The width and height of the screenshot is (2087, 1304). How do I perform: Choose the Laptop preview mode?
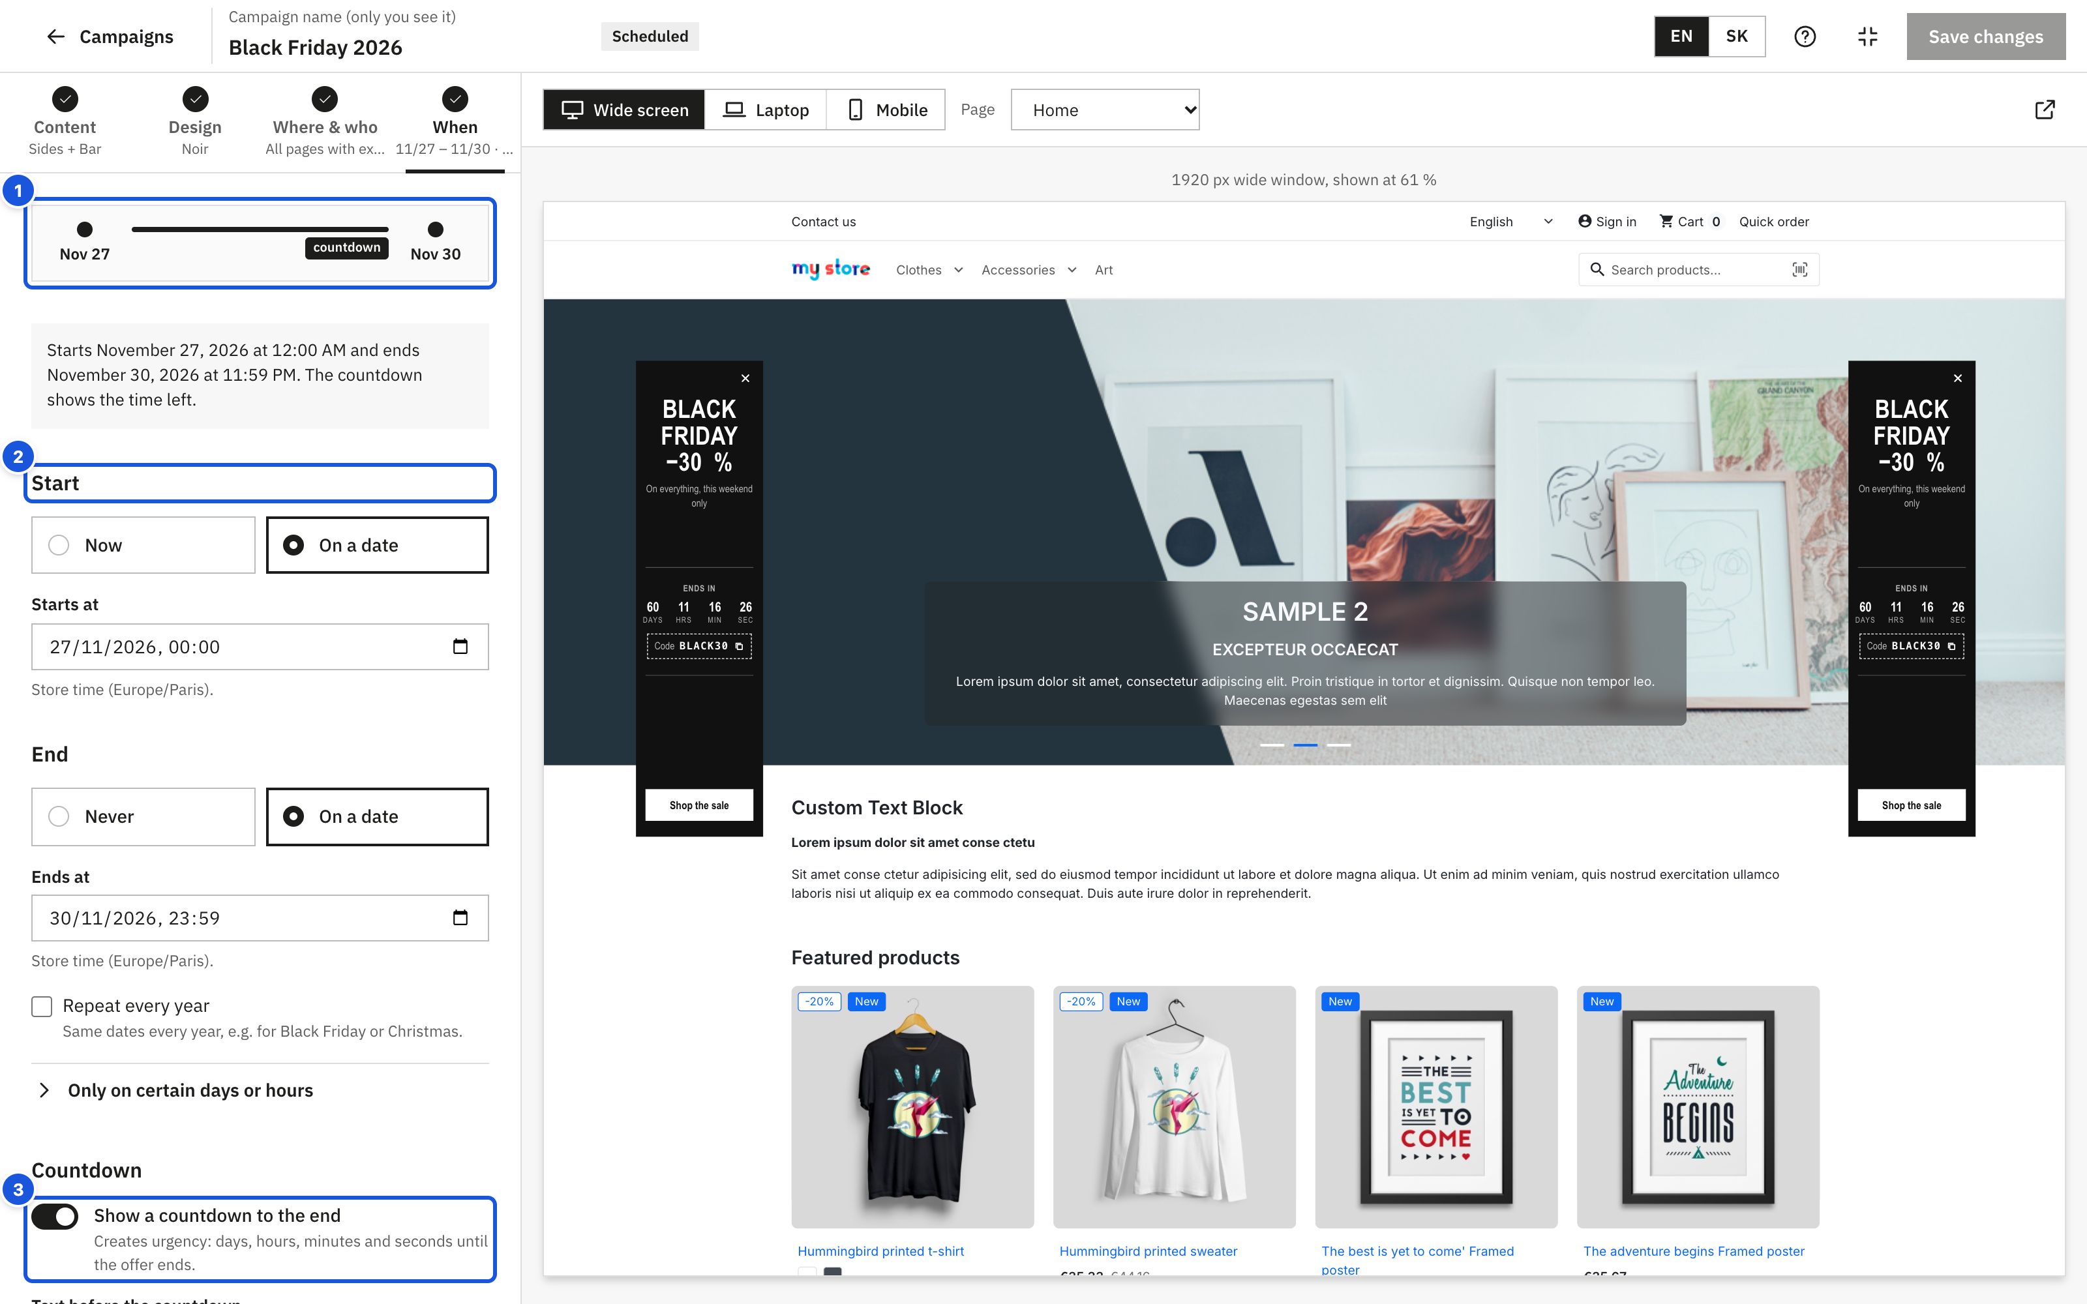pyautogui.click(x=765, y=110)
